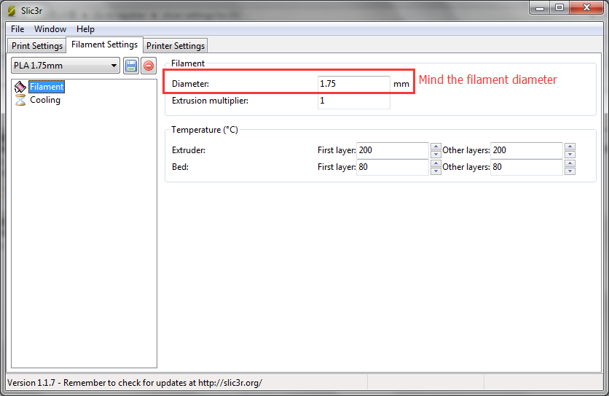Minimize the Slic3r window
Screen dimensions: 609x396
540,8
